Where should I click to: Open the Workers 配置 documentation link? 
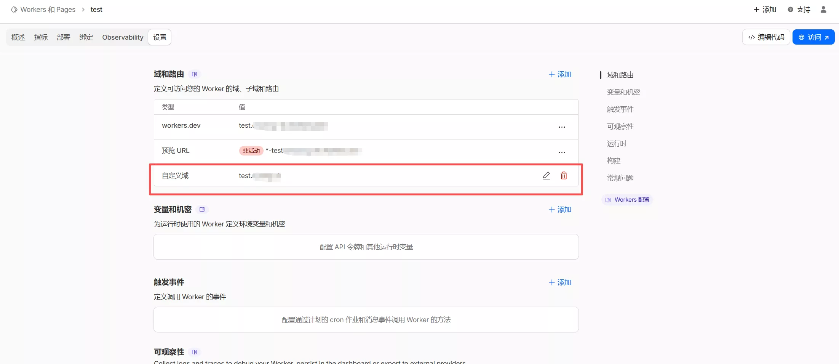pyautogui.click(x=628, y=200)
